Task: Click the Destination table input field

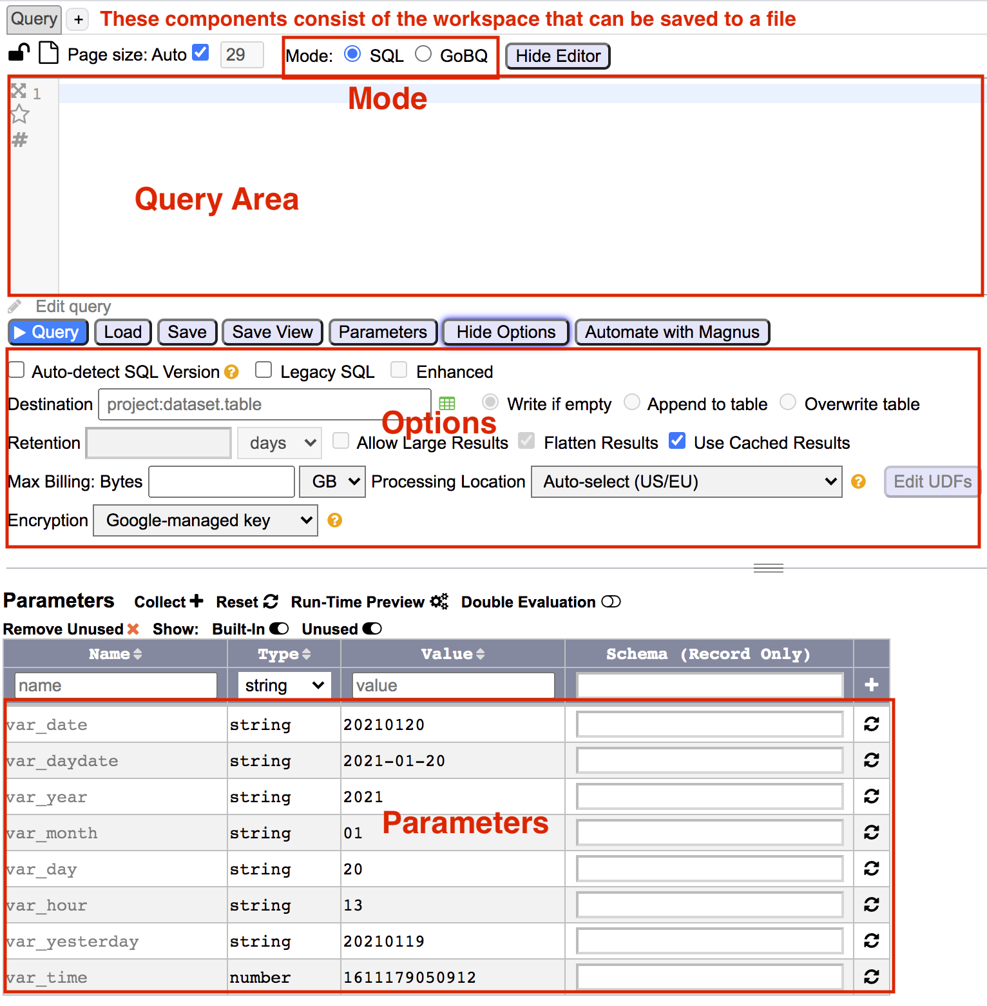Action: [264, 404]
